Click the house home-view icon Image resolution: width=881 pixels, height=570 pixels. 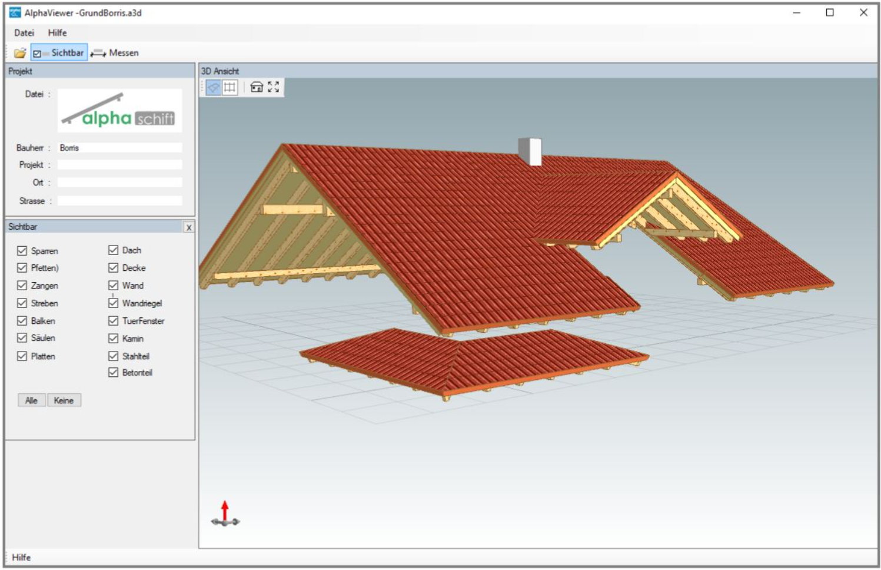click(257, 87)
